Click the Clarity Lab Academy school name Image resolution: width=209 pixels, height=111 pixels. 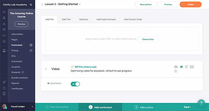point(15,5)
